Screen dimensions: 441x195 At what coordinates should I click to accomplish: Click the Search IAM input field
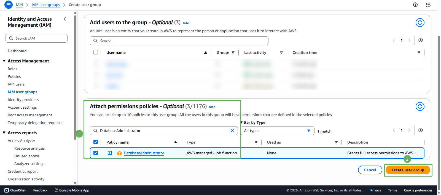point(36,38)
